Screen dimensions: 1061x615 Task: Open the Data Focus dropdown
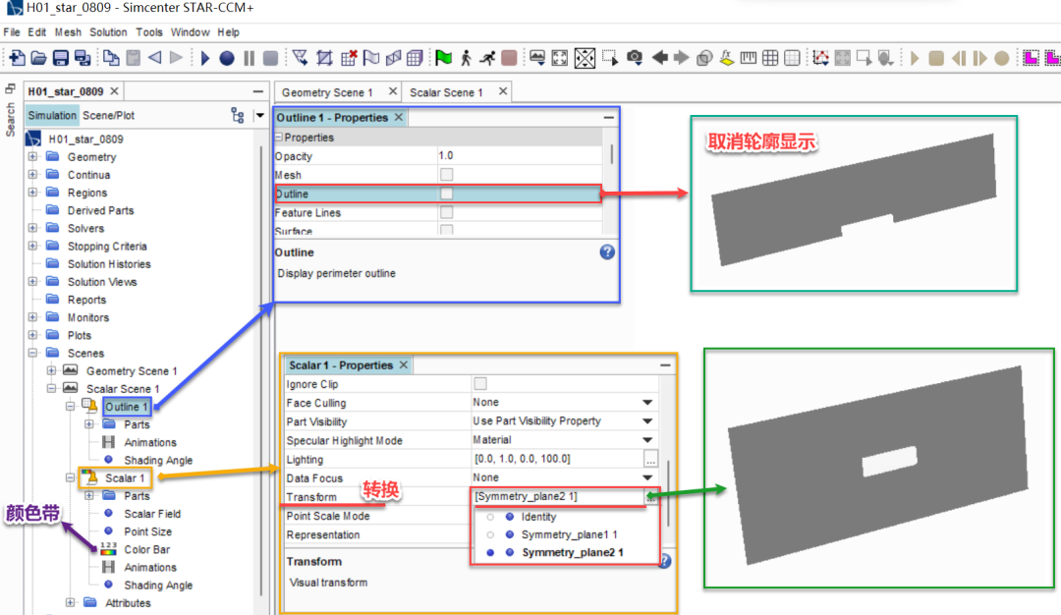(x=647, y=477)
